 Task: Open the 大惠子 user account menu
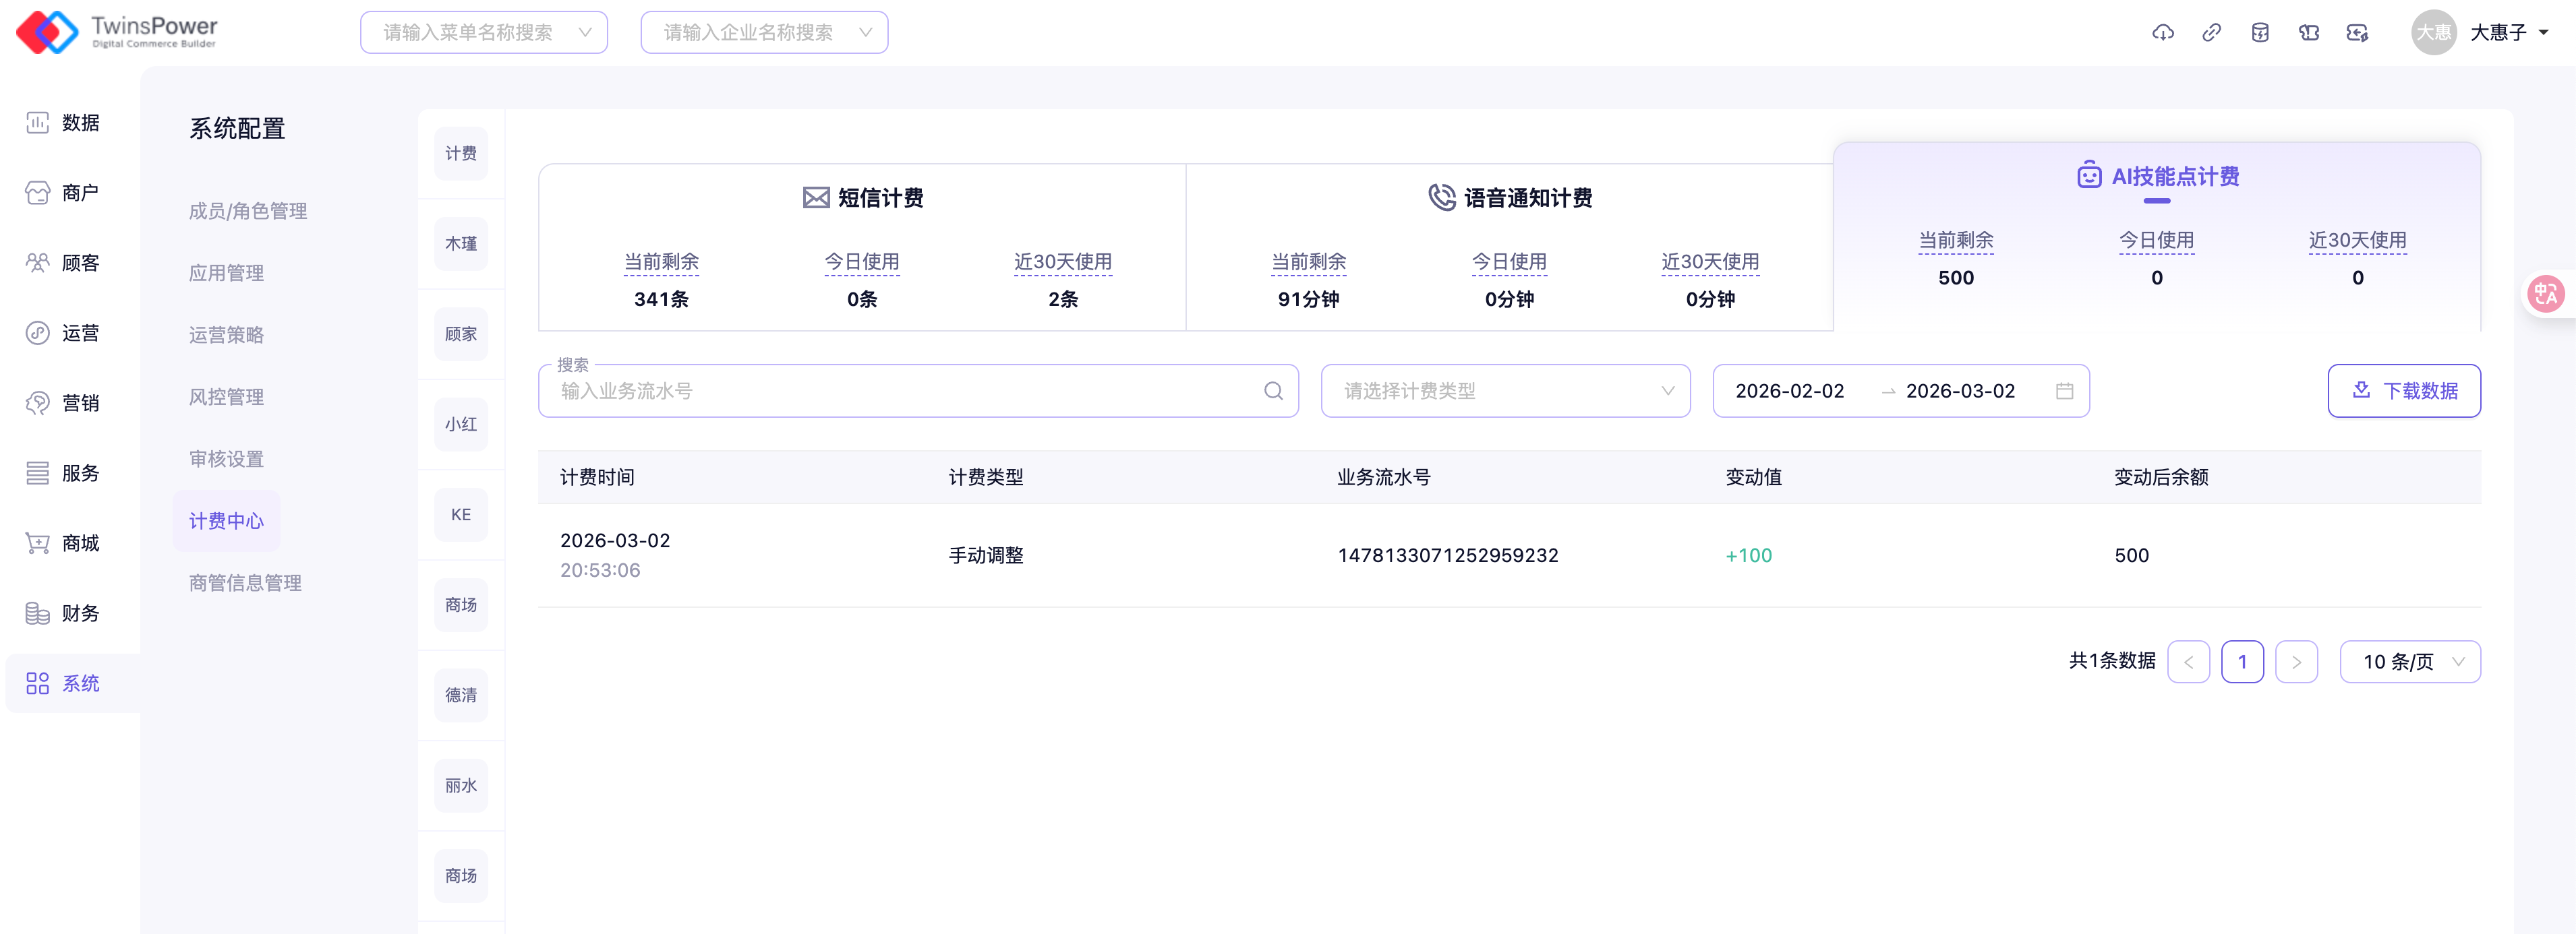click(2508, 33)
